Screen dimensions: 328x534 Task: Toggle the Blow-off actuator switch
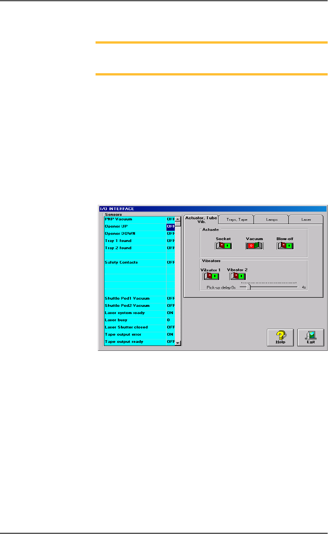pos(286,245)
